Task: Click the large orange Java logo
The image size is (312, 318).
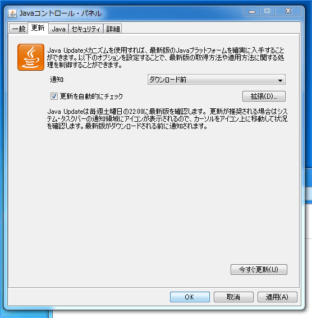Action: coord(31,57)
